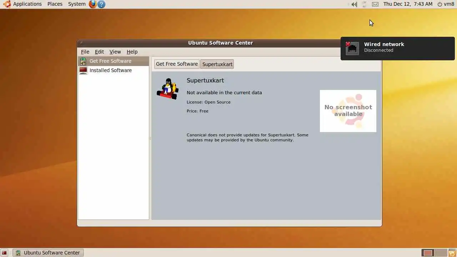Open the vm8 user session menu
This screenshot has width=457, height=257.
pos(446,4)
